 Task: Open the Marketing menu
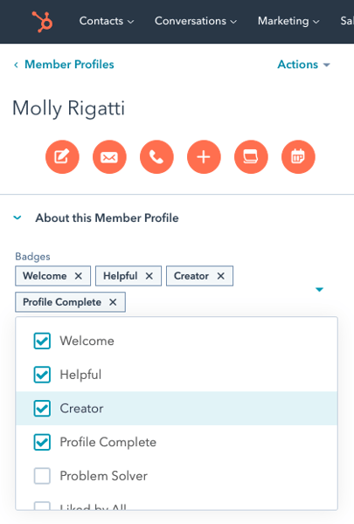pos(288,21)
